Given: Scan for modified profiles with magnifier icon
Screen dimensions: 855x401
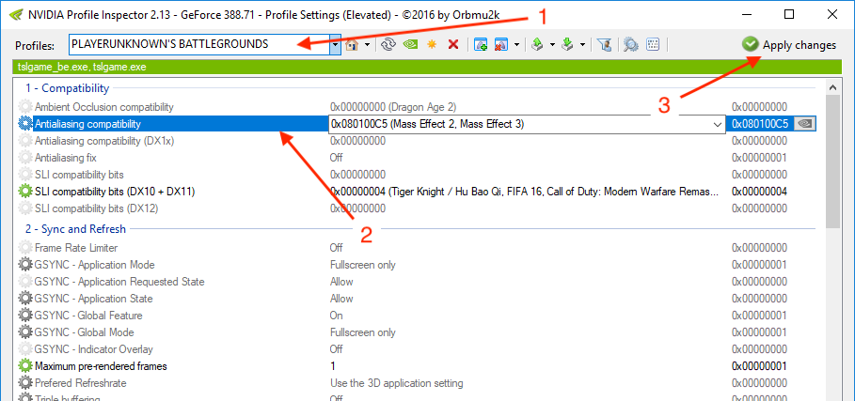Looking at the screenshot, I should 631,45.
